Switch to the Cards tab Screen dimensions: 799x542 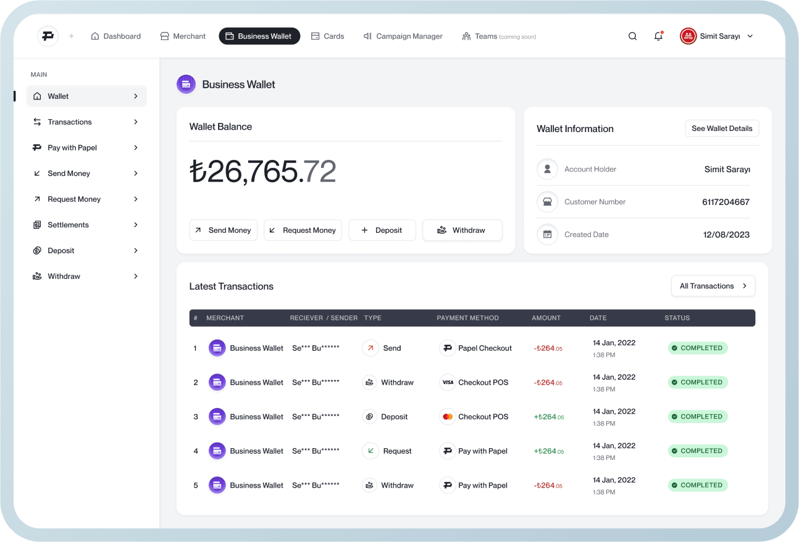(x=327, y=36)
